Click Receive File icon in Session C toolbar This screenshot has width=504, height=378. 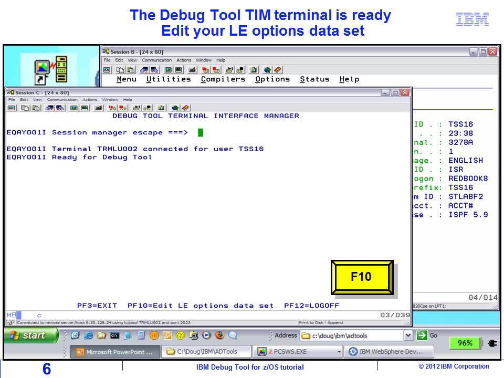click(60, 108)
